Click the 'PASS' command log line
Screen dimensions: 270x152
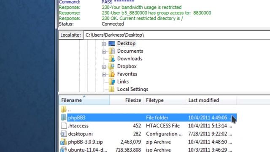[118, 2]
